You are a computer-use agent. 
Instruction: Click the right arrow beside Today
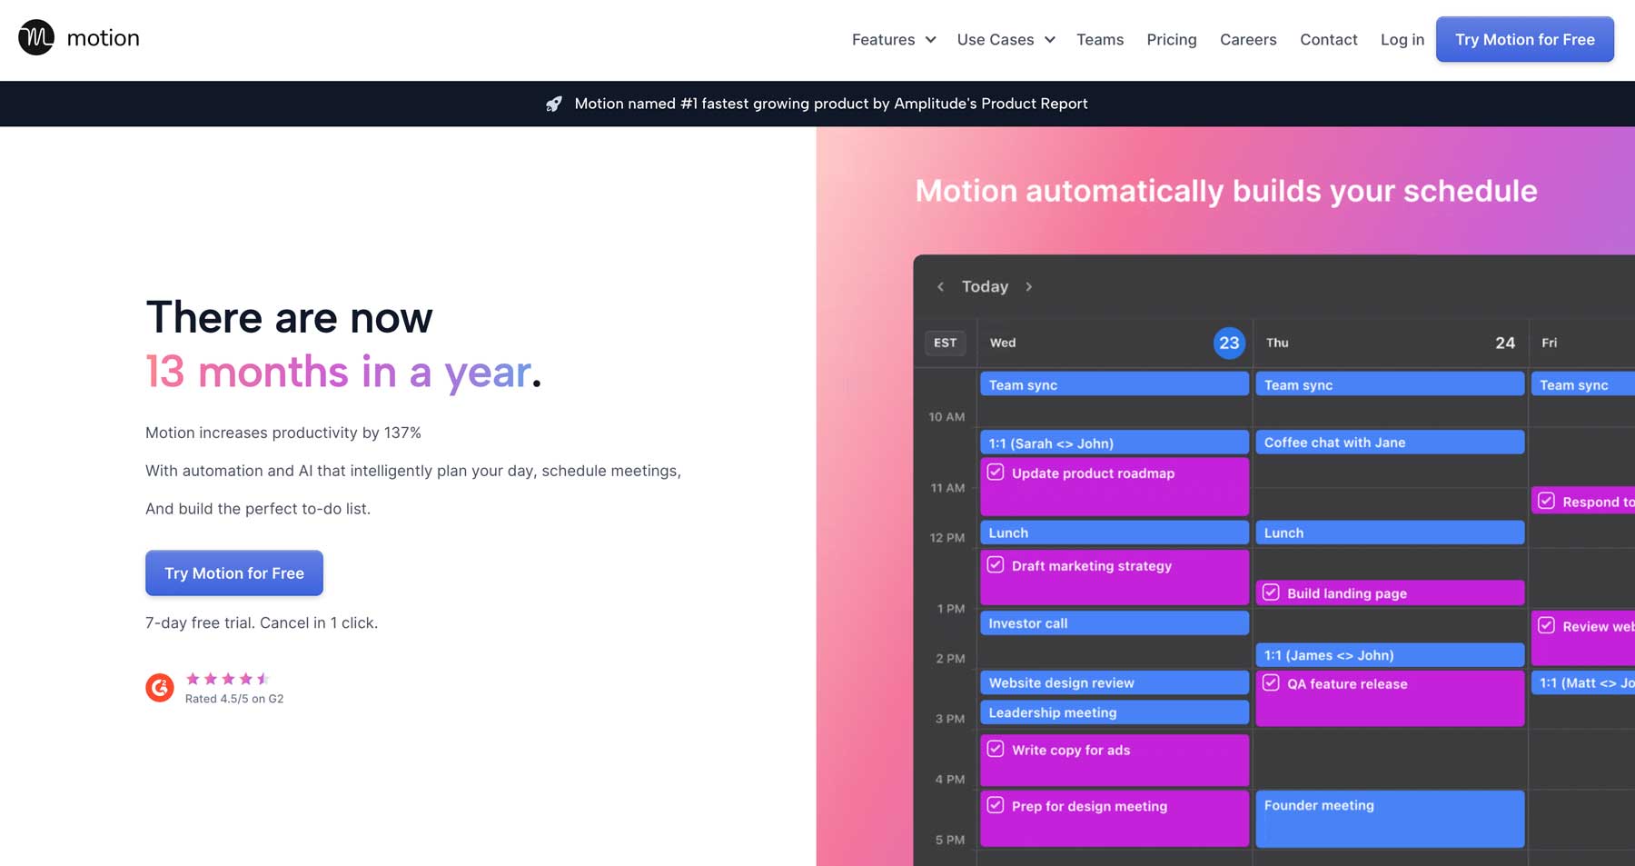[x=1029, y=287]
